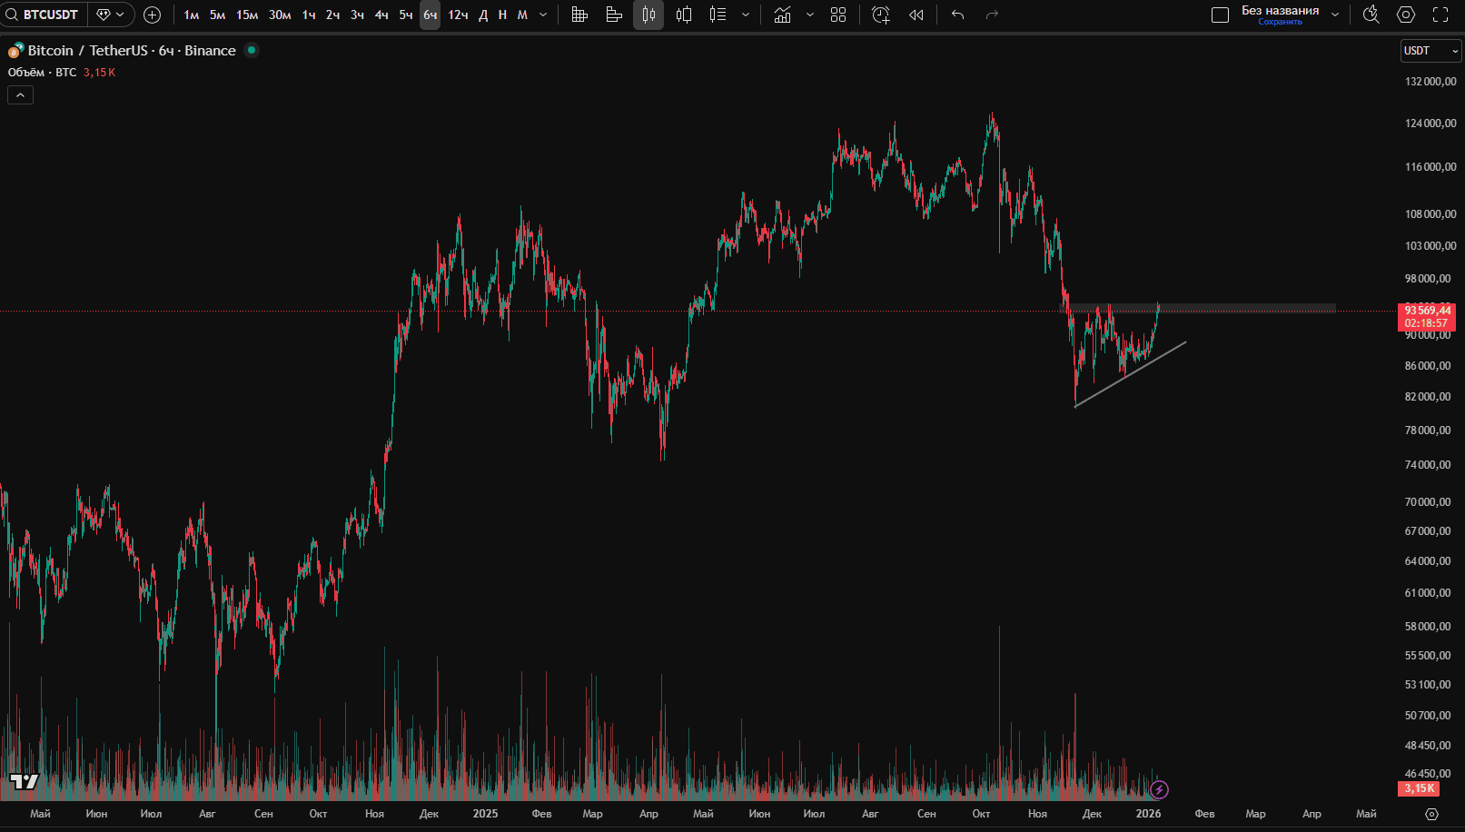
Task: Click the Сохранить save link
Action: 1280,22
